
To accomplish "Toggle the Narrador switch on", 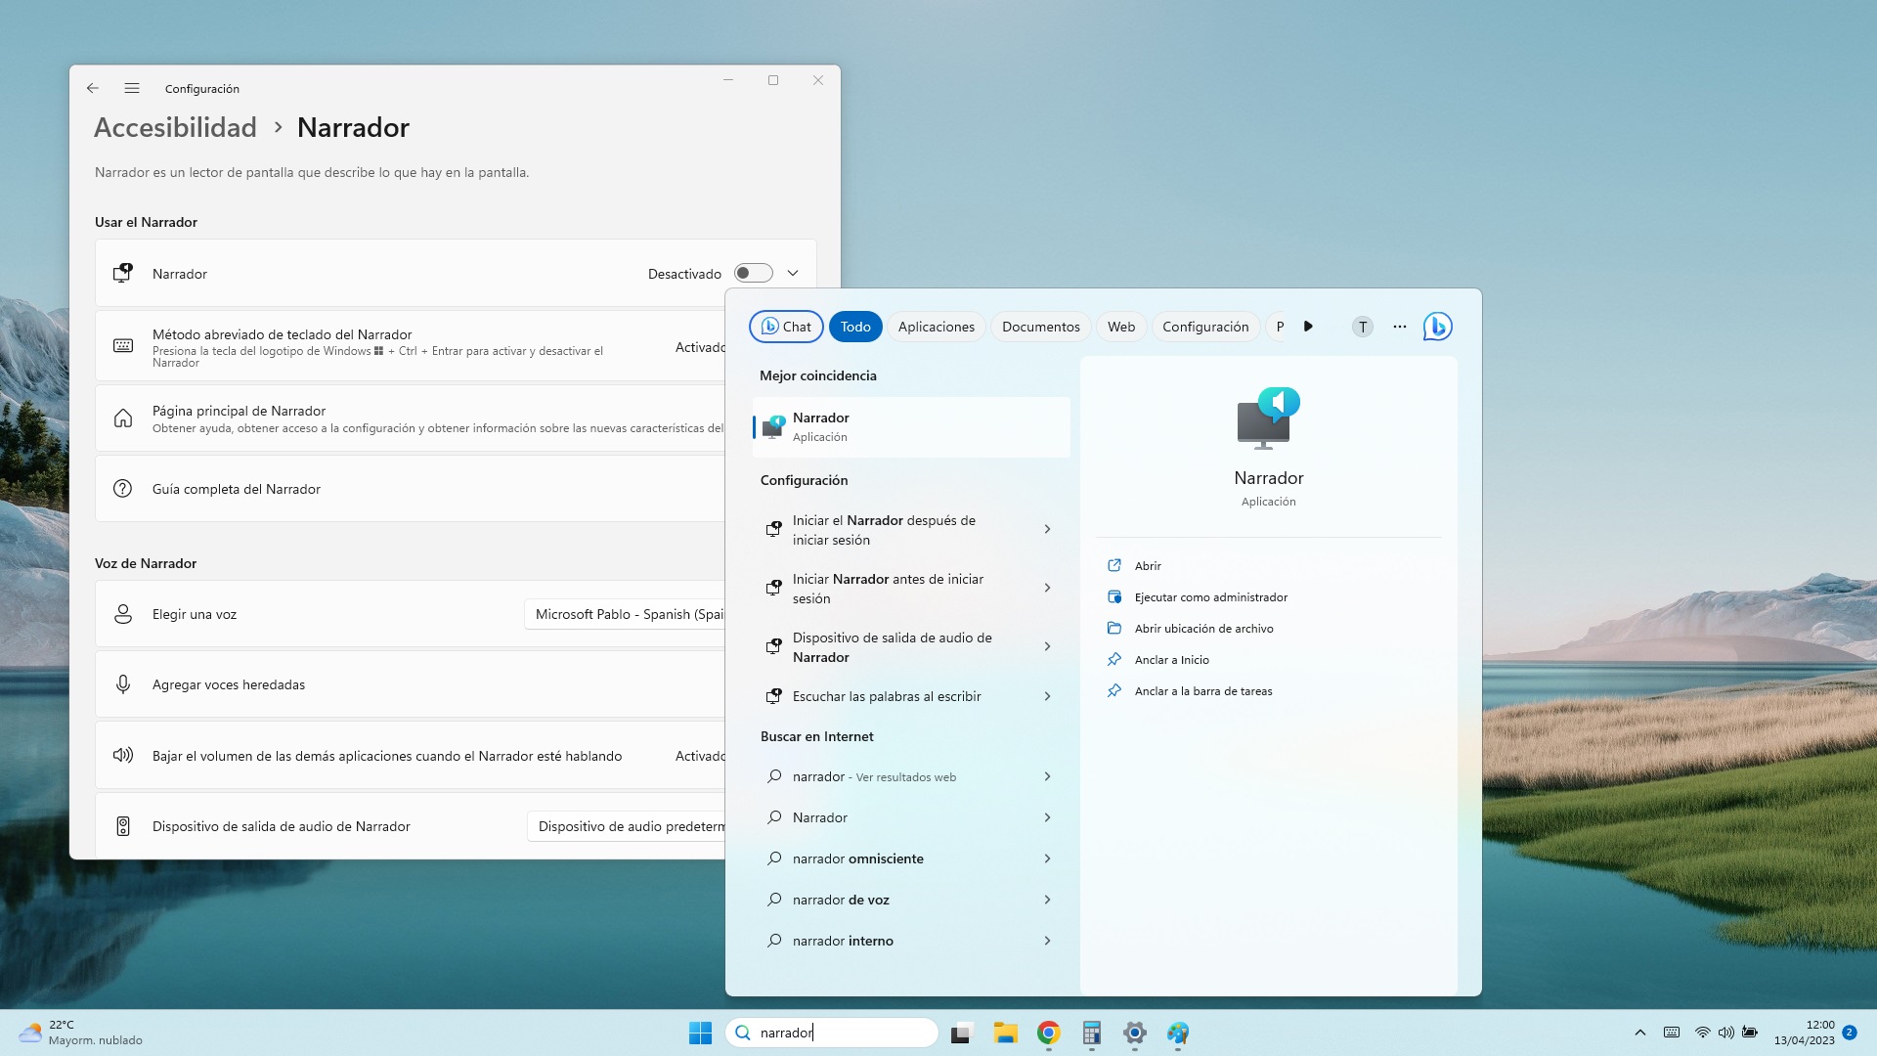I will coord(754,273).
